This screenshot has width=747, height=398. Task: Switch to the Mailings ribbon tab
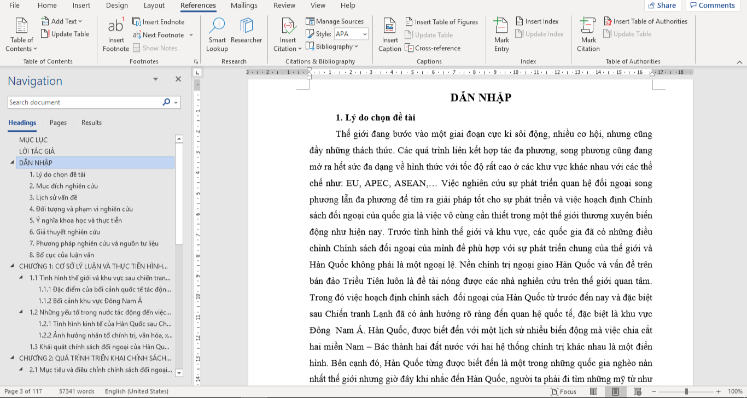click(244, 5)
